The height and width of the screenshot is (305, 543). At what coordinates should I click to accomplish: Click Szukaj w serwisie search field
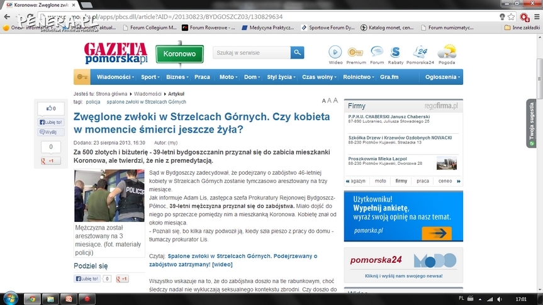(x=252, y=53)
